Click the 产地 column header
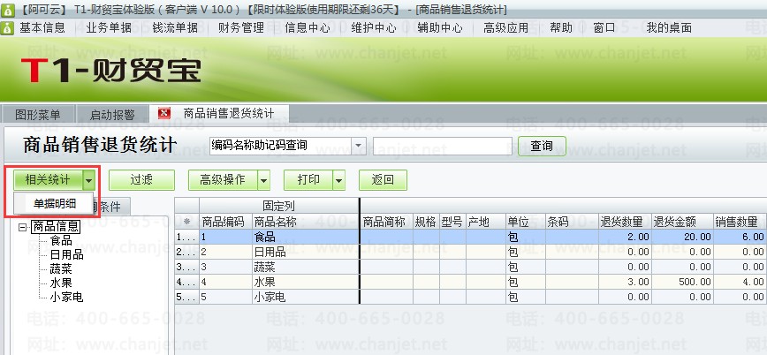This screenshot has height=355, width=767. 486,222
